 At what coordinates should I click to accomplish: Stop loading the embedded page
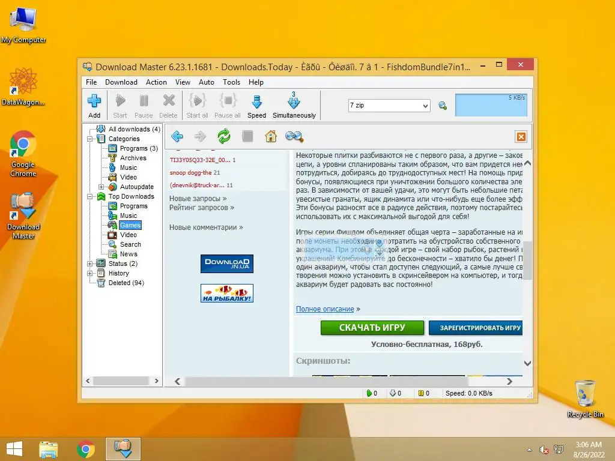point(247,136)
